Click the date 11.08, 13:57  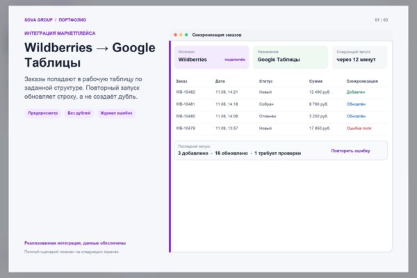click(x=227, y=128)
